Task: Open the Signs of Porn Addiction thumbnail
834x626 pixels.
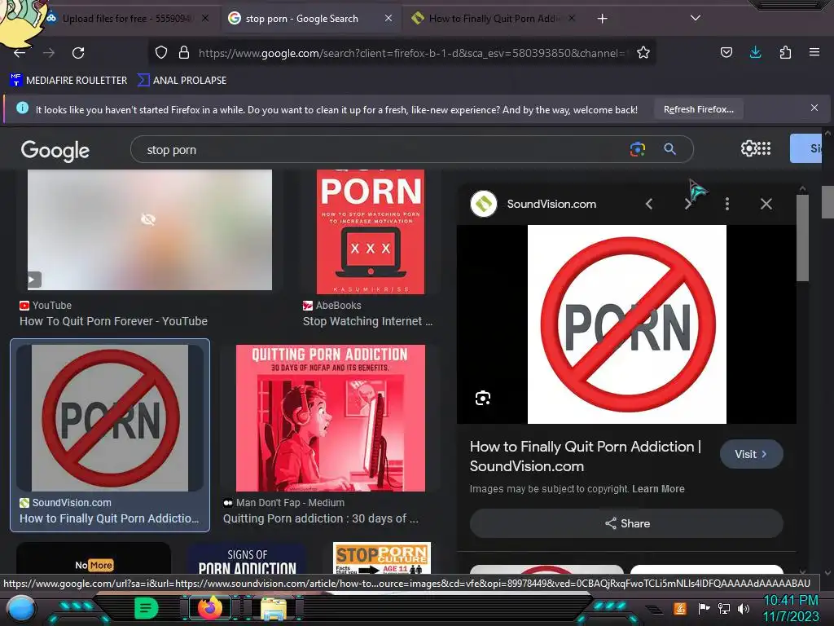Action: (248, 558)
